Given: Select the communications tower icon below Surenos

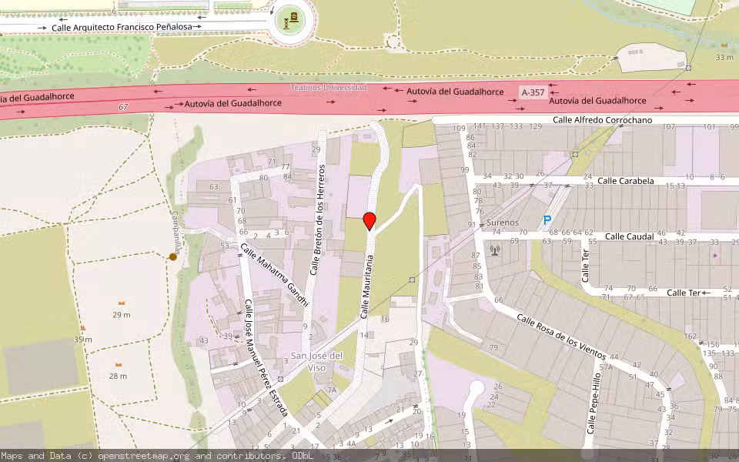Looking at the screenshot, I should click(x=494, y=250).
